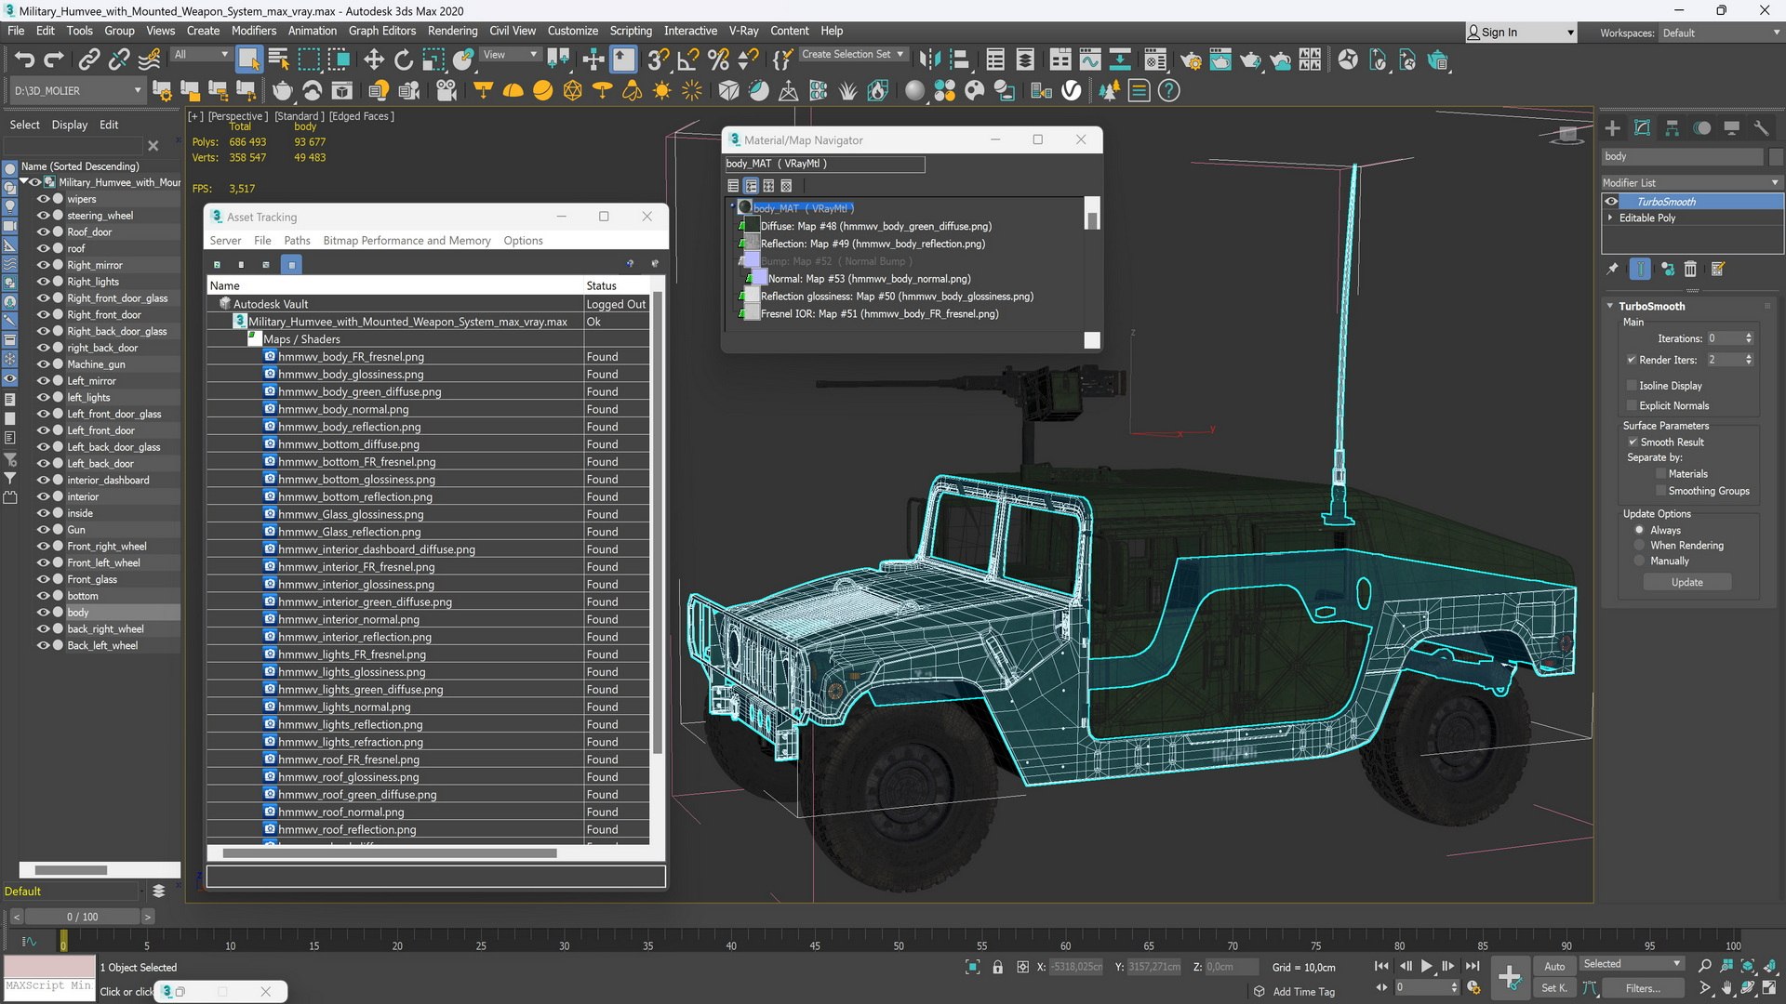Activate the Select Object tool
Screen dimensions: 1786x1004
(x=248, y=60)
